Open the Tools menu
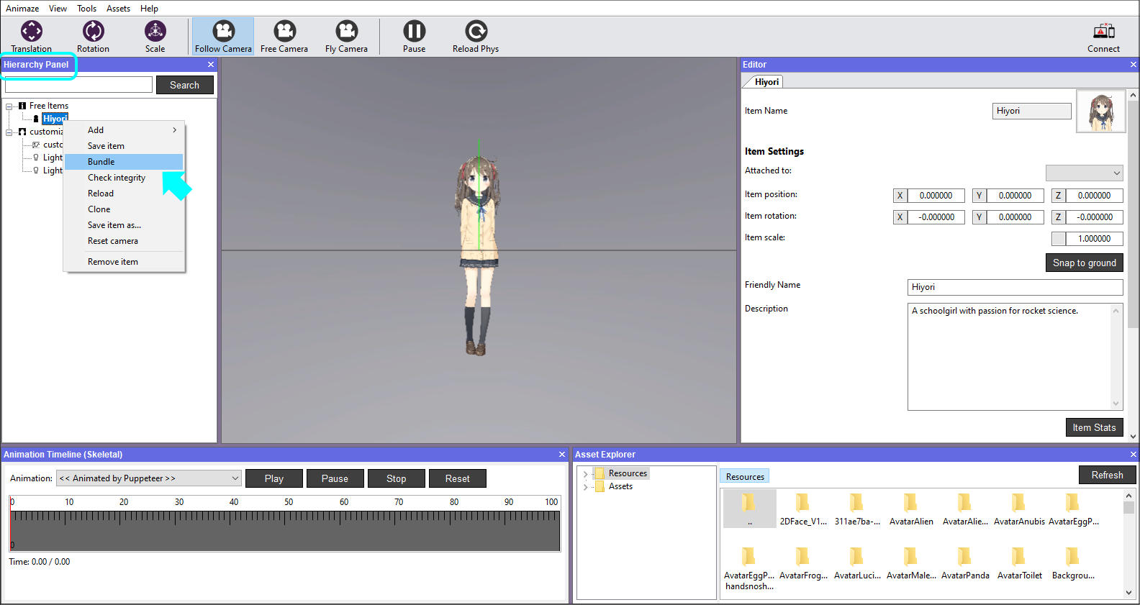Screen dimensions: 1140x605 click(86, 9)
